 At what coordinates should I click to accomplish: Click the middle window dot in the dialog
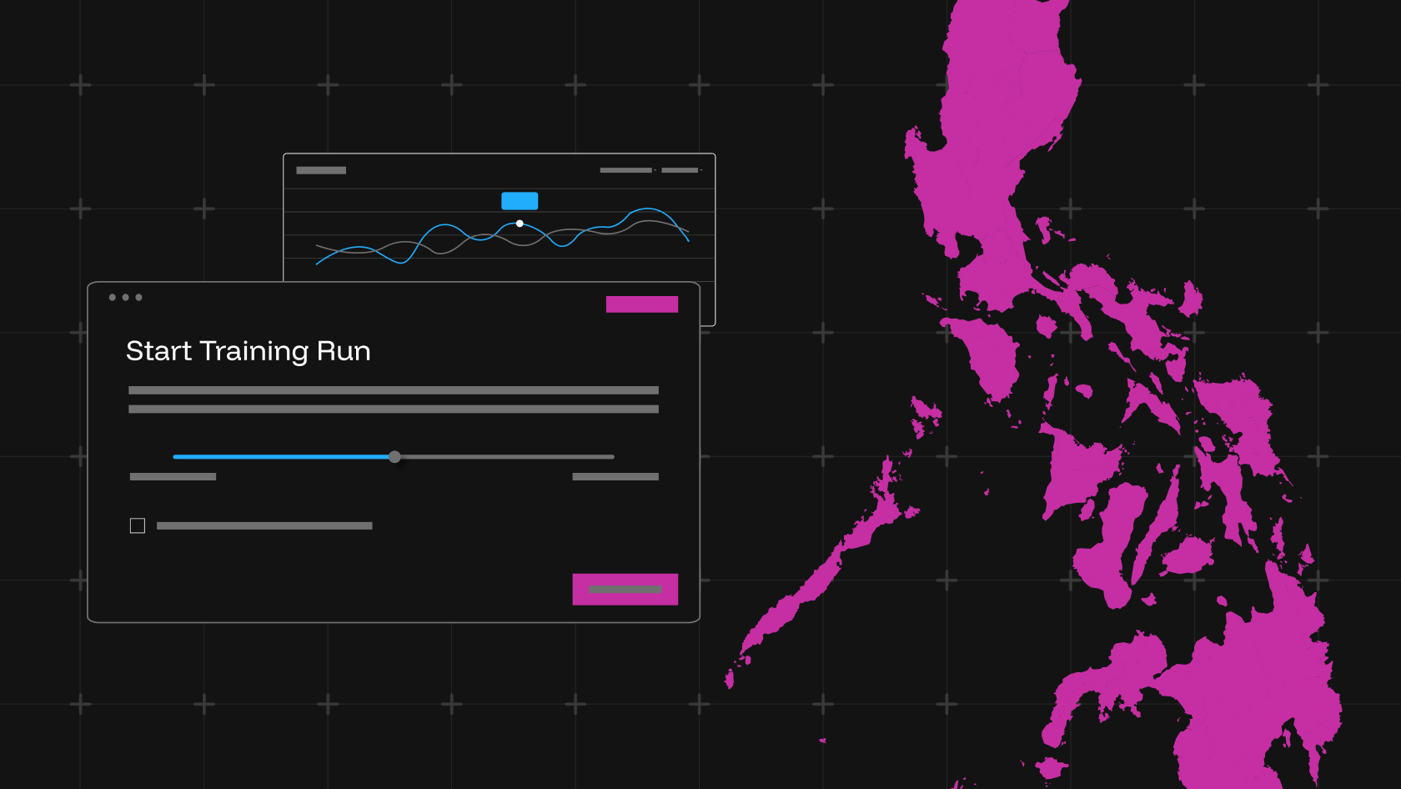126,297
